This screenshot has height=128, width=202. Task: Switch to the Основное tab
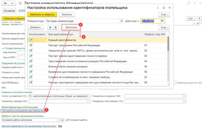tap(9, 11)
